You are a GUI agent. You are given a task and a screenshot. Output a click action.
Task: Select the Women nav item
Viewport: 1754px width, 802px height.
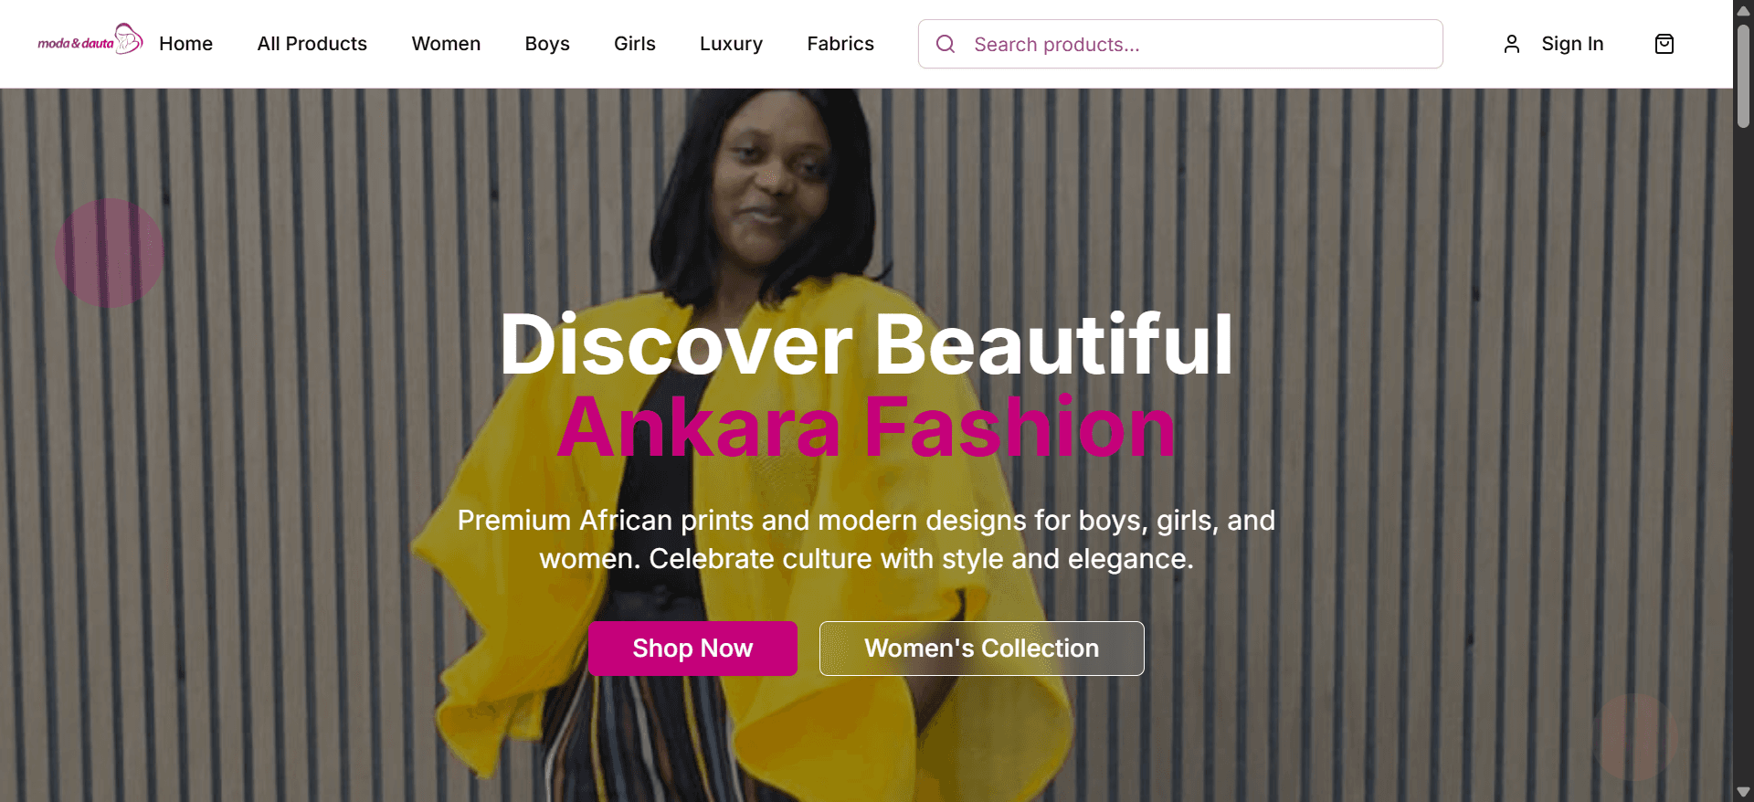pyautogui.click(x=446, y=44)
